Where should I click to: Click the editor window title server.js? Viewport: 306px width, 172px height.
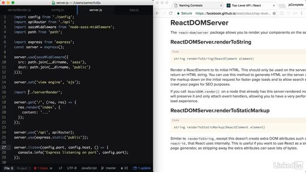[78, 3]
